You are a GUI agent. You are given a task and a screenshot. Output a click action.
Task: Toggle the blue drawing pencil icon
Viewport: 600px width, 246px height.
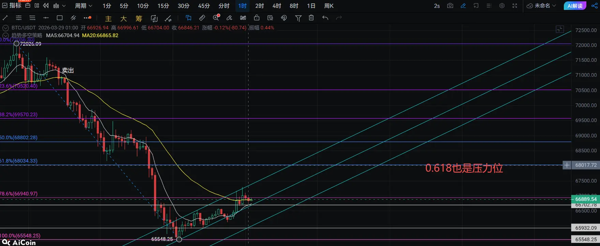[x=463, y=6]
